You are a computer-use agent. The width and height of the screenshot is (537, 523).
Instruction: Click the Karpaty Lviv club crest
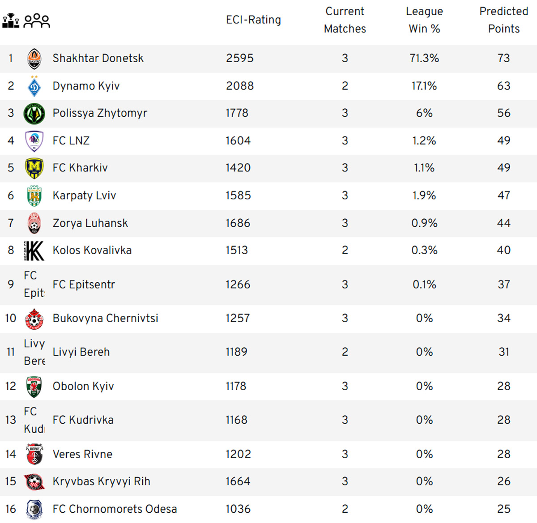tap(34, 196)
